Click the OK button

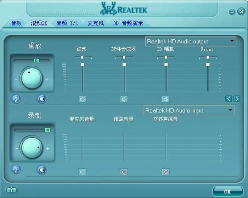227,191
